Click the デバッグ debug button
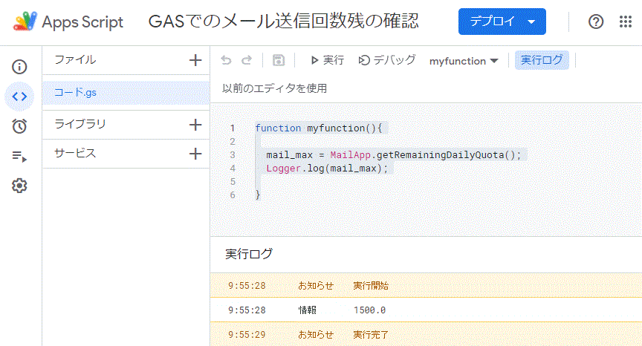The height and width of the screenshot is (346, 642). [x=387, y=61]
